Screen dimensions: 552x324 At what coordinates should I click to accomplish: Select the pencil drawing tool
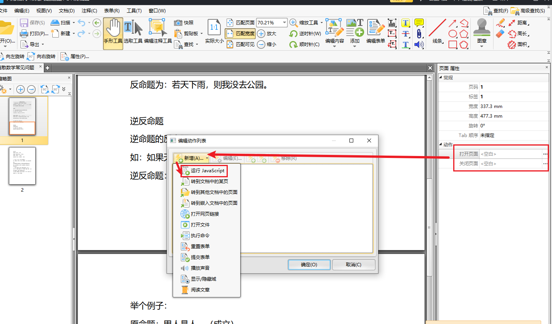500,23
